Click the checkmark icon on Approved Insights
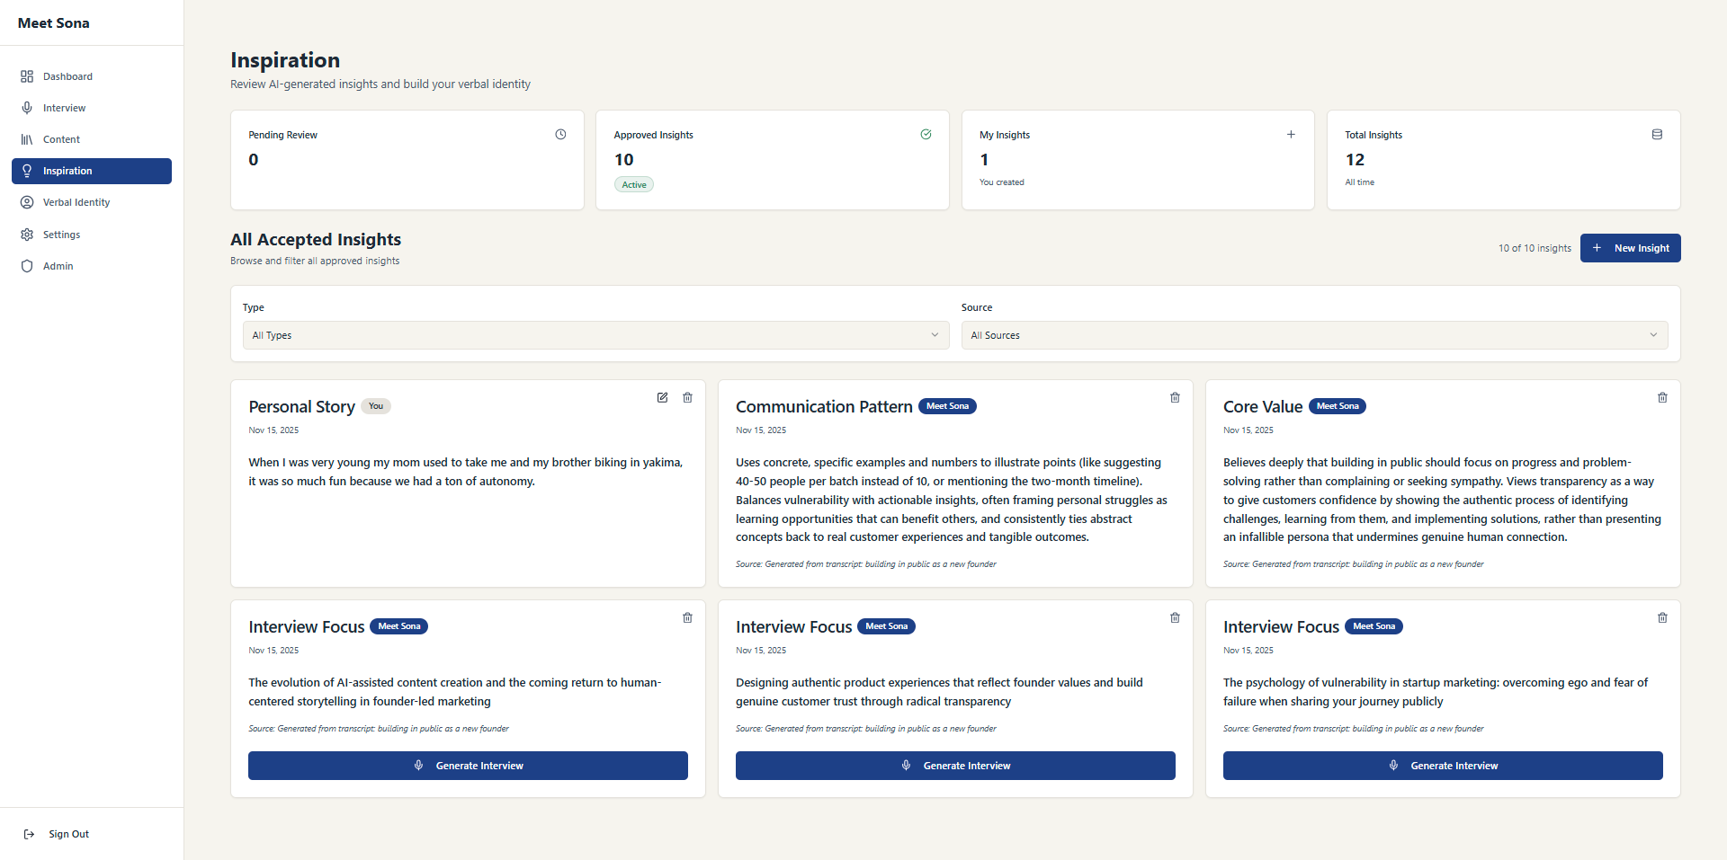This screenshot has width=1727, height=860. pos(926,135)
